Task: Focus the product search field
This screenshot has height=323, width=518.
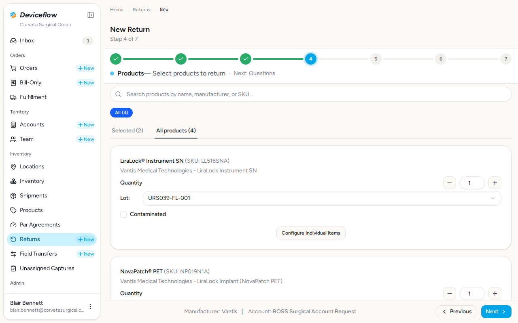Action: [x=311, y=94]
